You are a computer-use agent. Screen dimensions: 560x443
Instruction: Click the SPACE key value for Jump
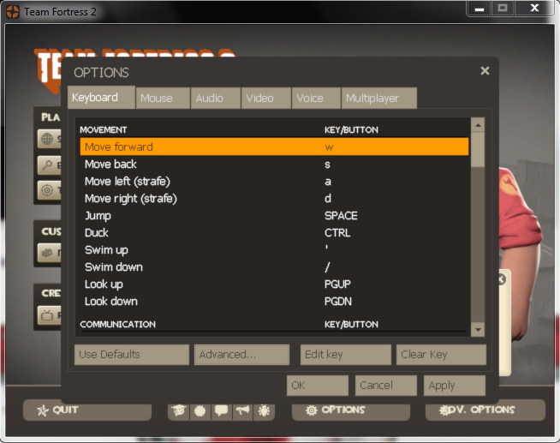coord(341,215)
